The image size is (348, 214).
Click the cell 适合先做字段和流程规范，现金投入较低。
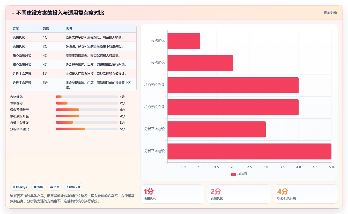(94, 37)
